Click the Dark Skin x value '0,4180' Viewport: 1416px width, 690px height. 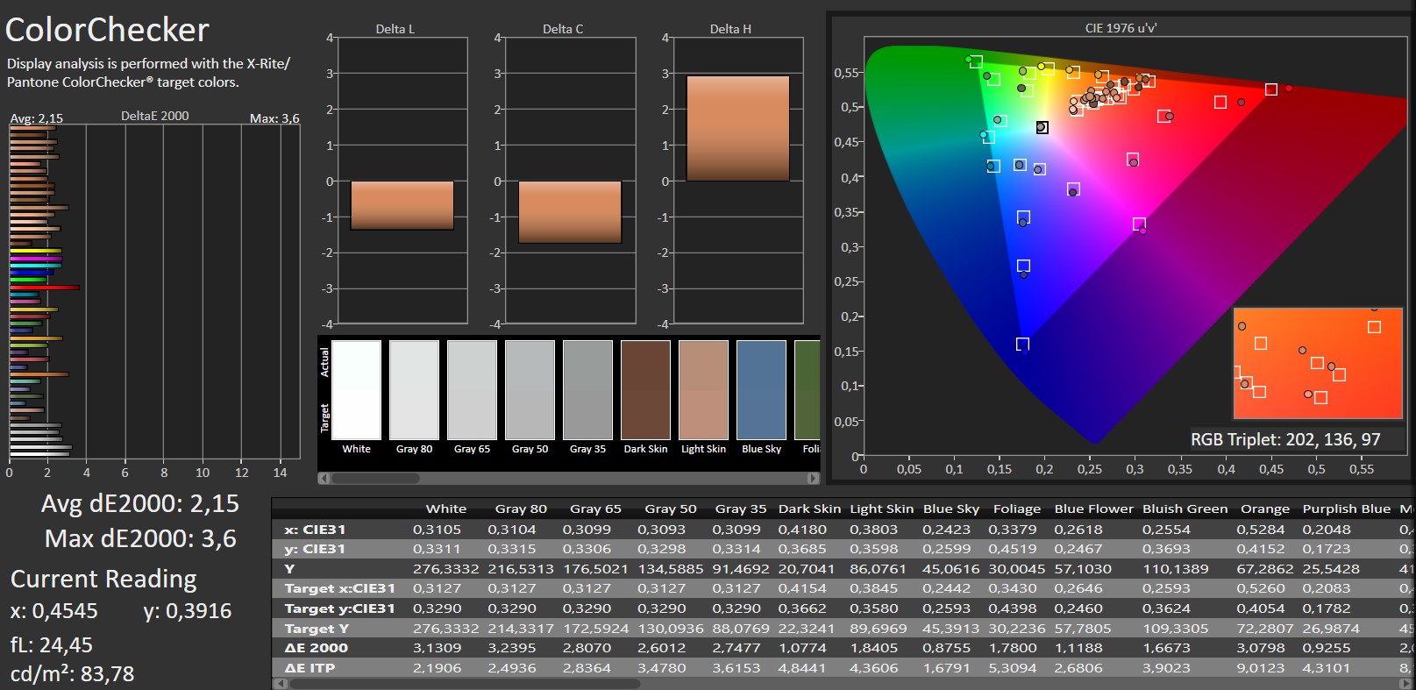802,530
